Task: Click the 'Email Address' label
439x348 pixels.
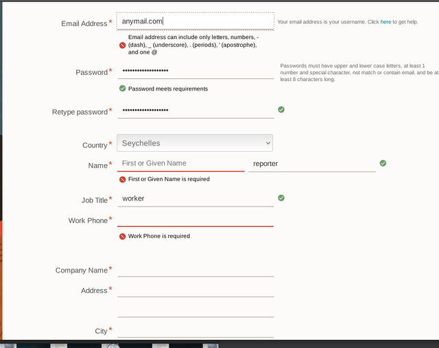Action: [84, 23]
